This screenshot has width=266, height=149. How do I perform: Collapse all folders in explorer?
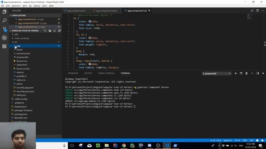[x=59, y=31]
